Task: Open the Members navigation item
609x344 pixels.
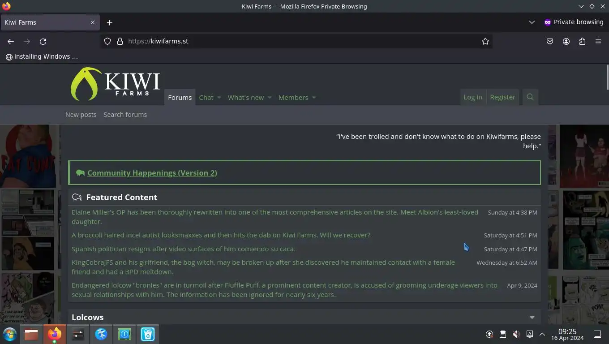Action: click(293, 97)
